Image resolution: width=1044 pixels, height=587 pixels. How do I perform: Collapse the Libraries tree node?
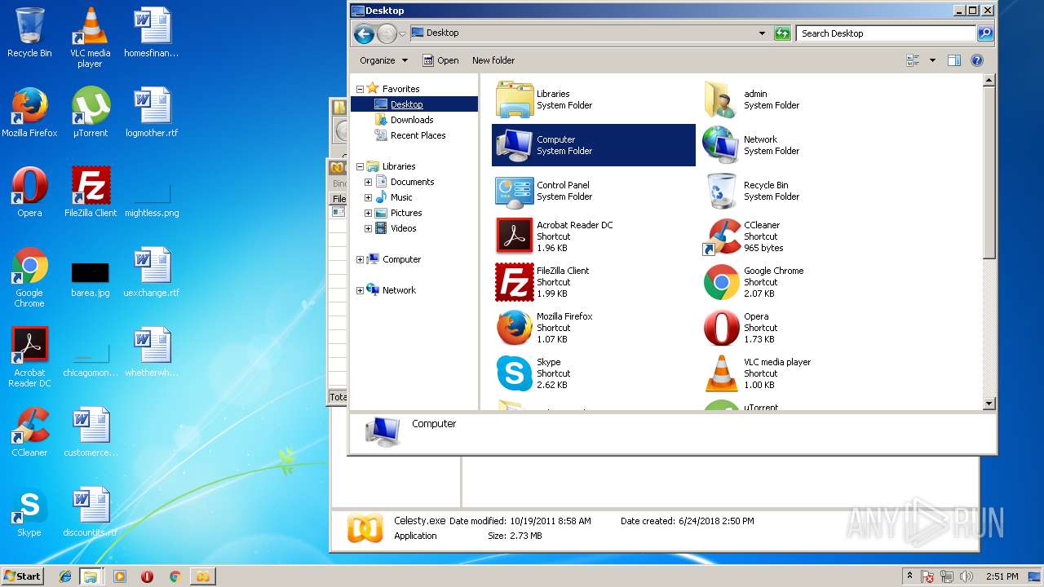pyautogui.click(x=360, y=166)
